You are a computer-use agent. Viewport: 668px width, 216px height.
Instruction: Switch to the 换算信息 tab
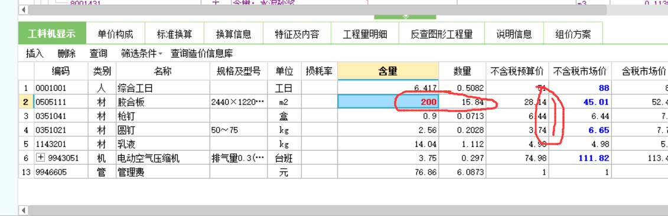click(x=233, y=34)
